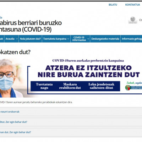
Task: Click 'Leku jendetsuak saihesten ditut' banner text
Action: [101, 86]
